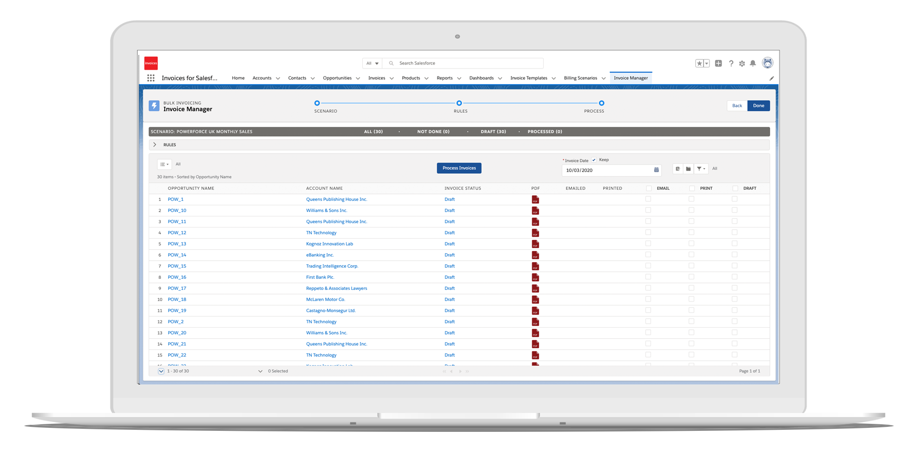Click the notifications bell icon

(753, 63)
